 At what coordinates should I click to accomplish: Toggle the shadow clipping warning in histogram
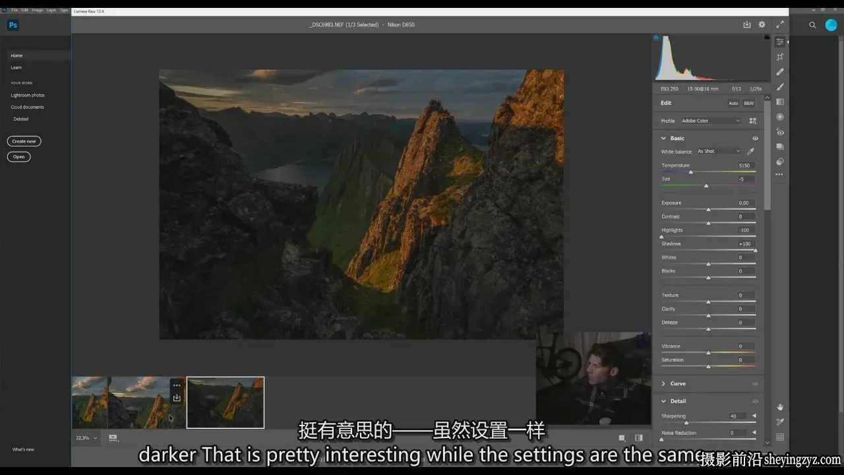(656, 38)
